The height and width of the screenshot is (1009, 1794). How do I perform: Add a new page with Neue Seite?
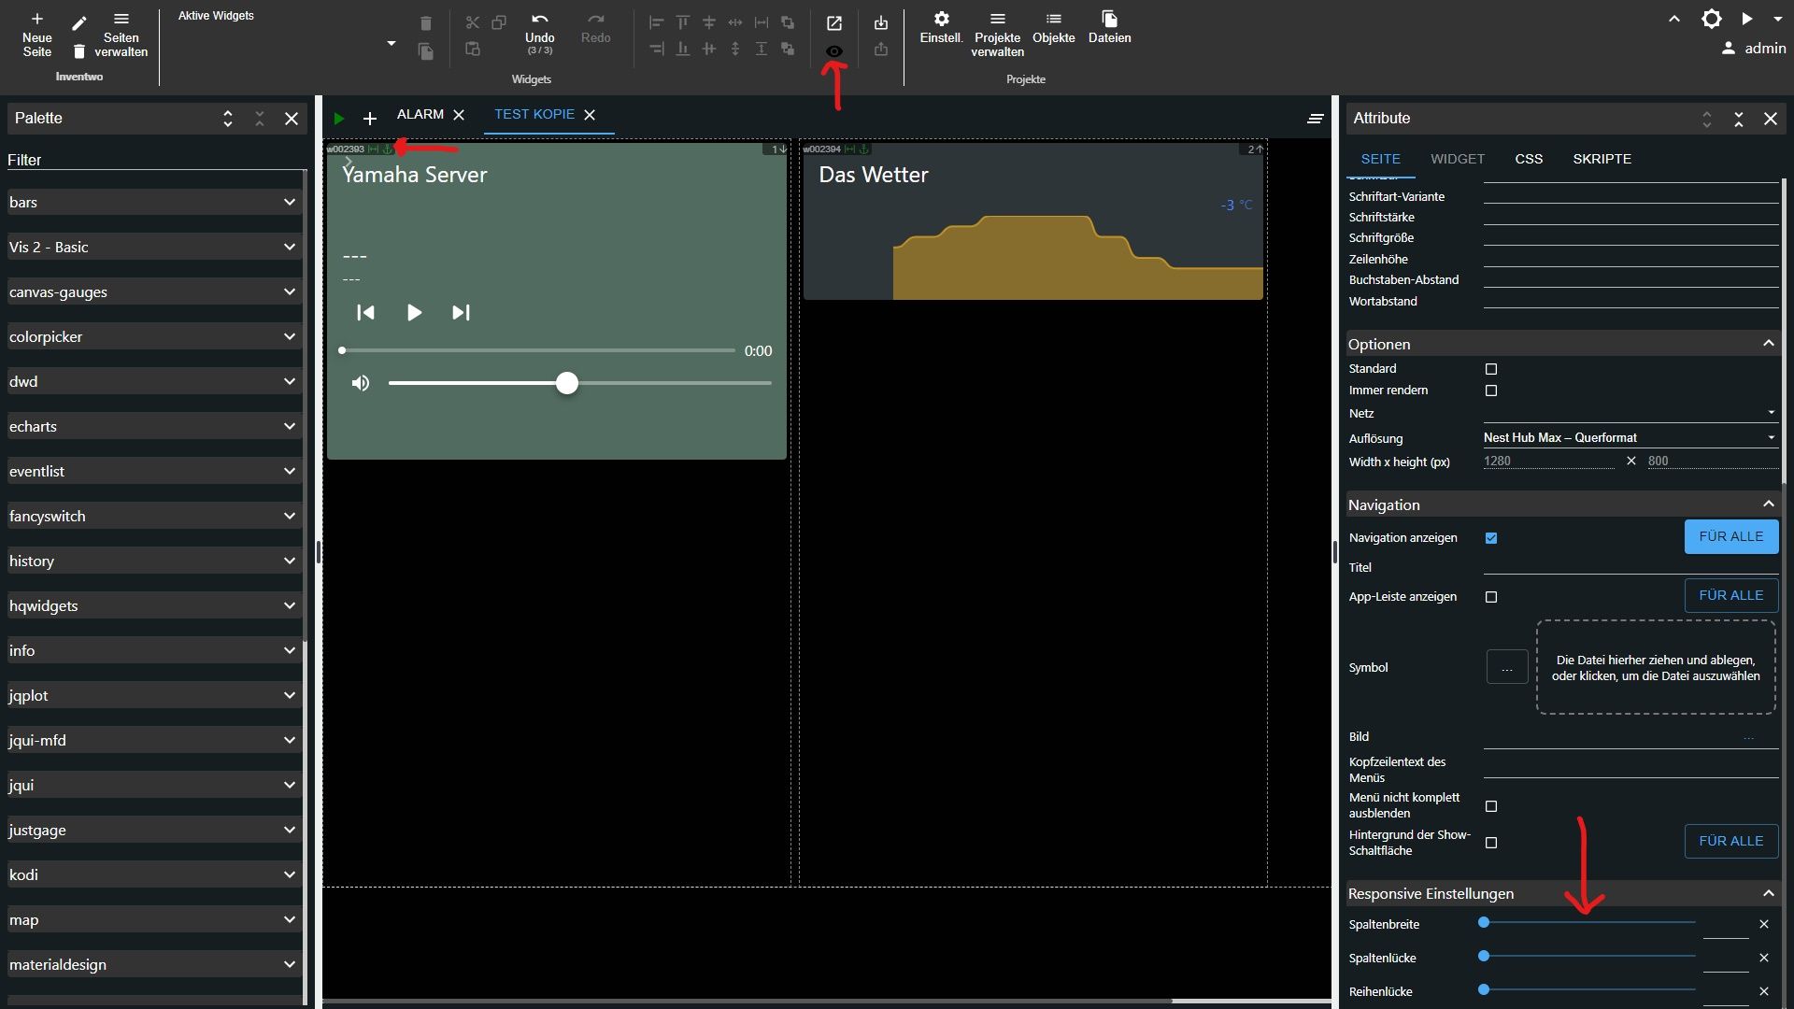[37, 35]
